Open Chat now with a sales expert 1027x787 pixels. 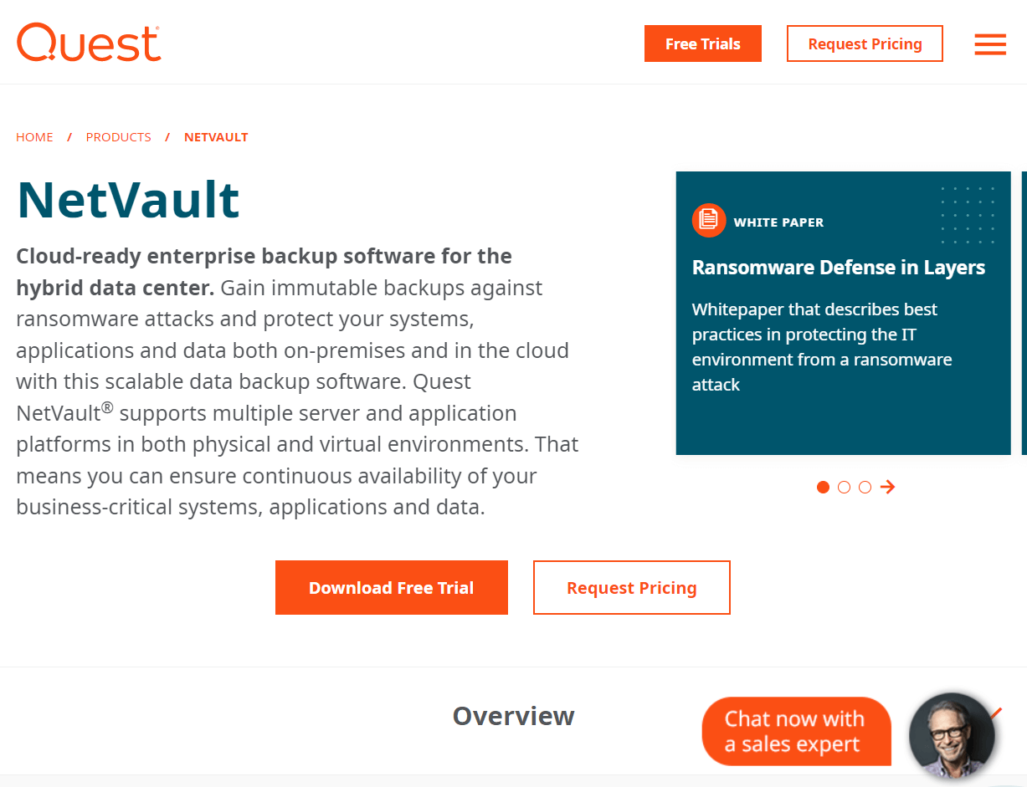(x=796, y=731)
